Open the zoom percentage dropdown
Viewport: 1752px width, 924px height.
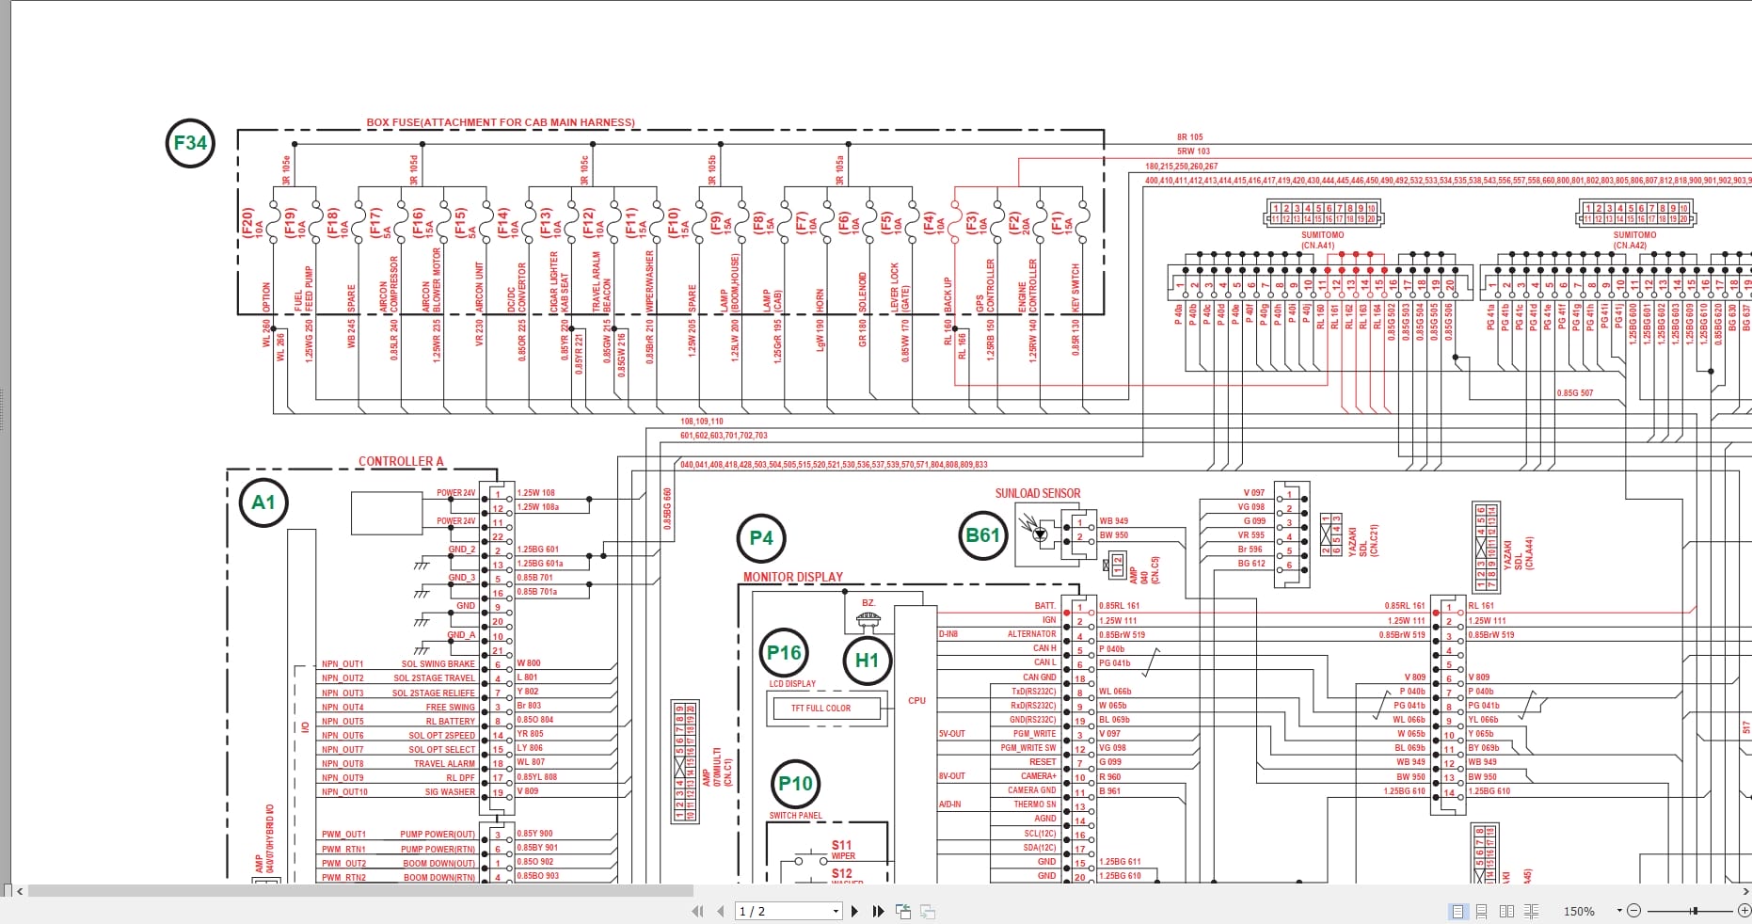(x=1619, y=910)
